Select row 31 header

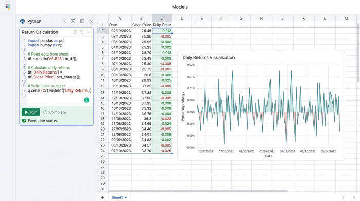point(103,189)
